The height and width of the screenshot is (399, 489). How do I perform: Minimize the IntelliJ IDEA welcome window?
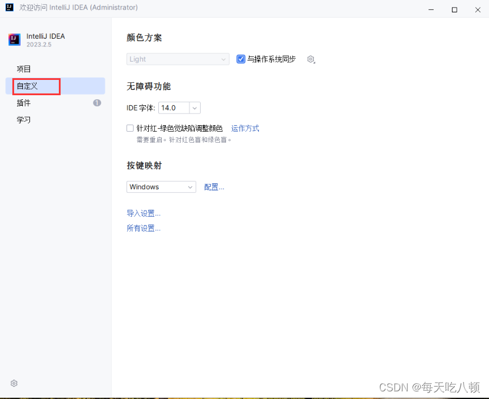point(431,9)
